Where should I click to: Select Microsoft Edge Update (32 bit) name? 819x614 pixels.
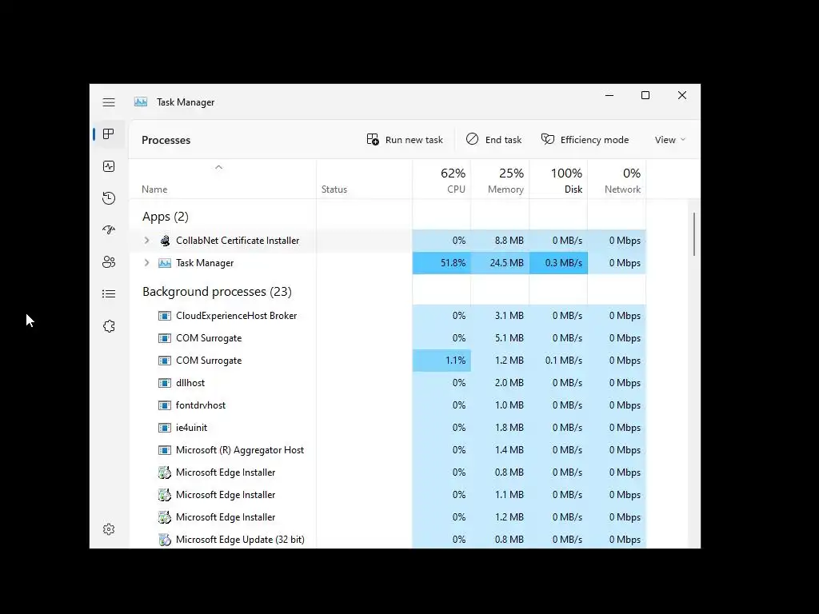[240, 540]
